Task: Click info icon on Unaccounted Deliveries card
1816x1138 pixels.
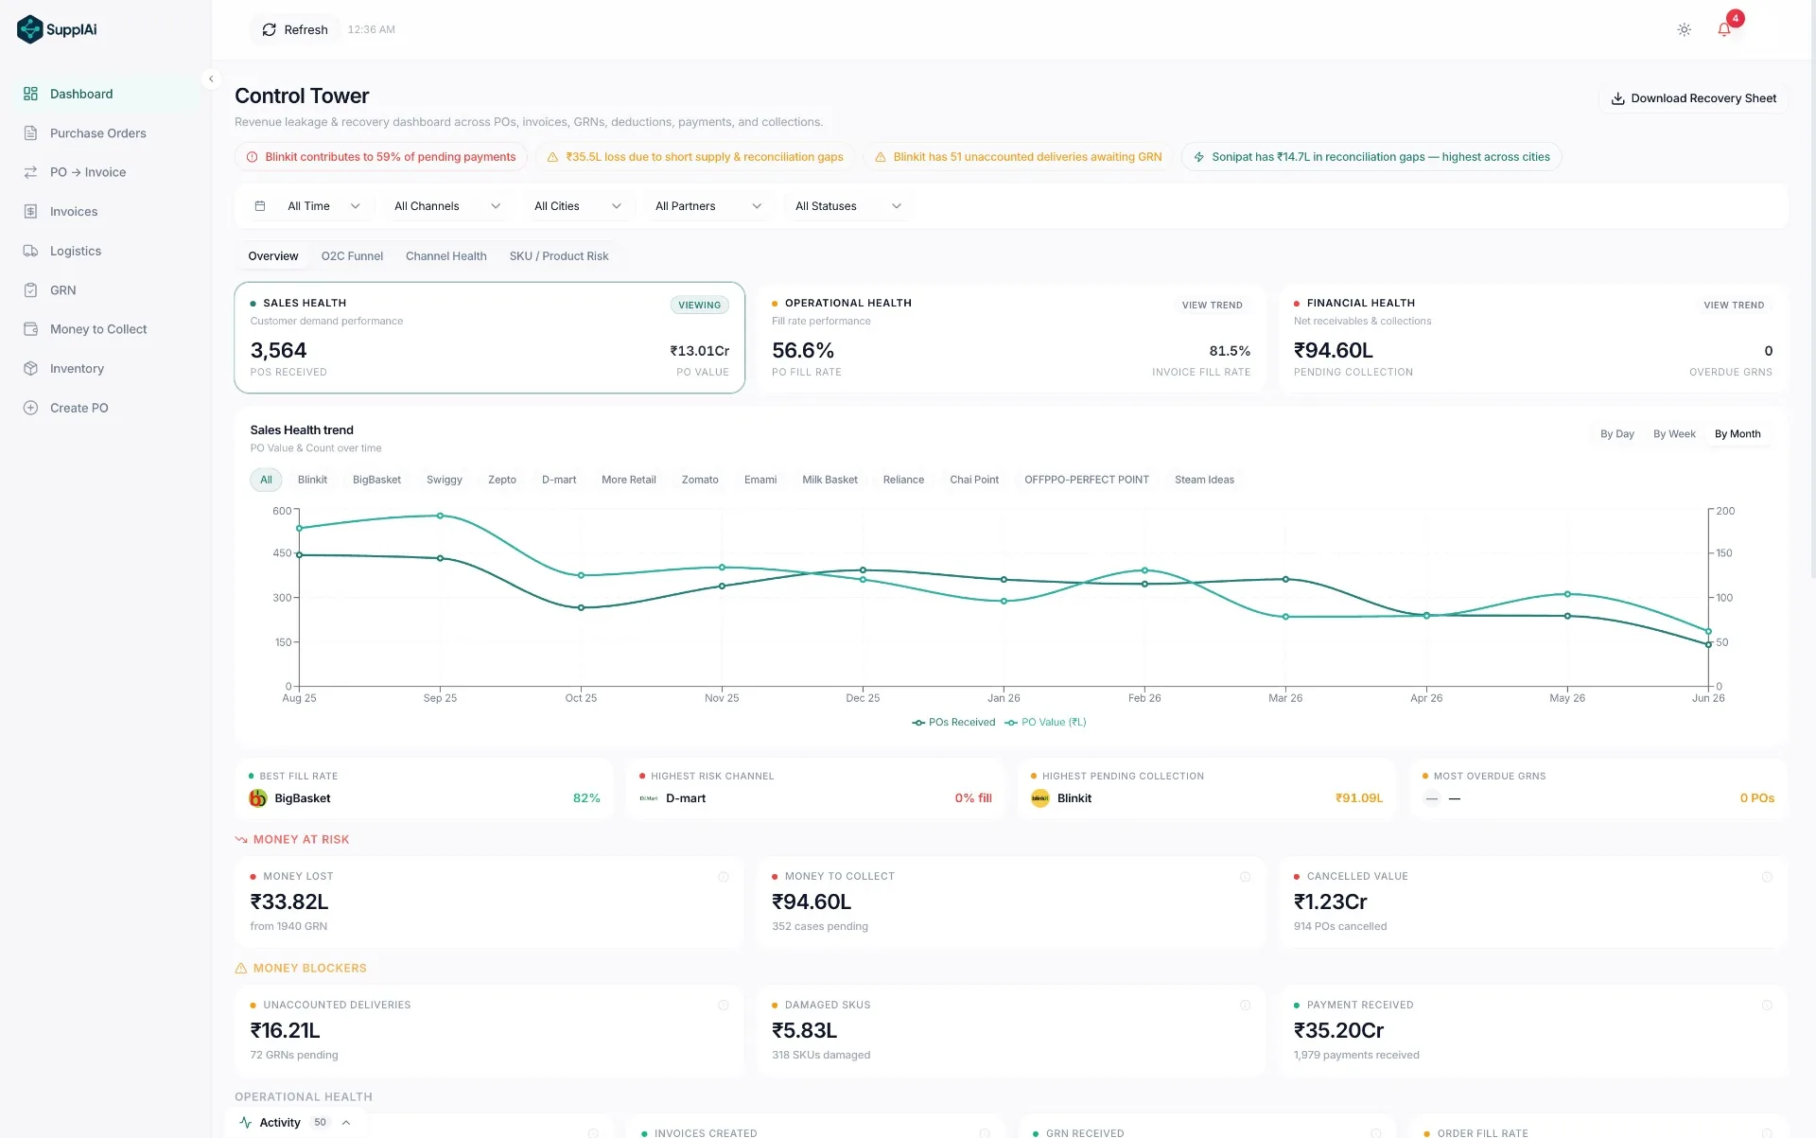Action: pyautogui.click(x=724, y=1006)
